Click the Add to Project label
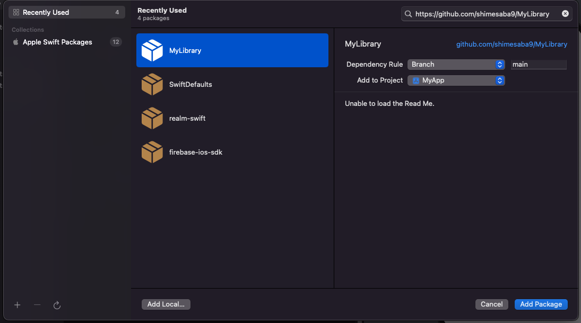 point(380,80)
